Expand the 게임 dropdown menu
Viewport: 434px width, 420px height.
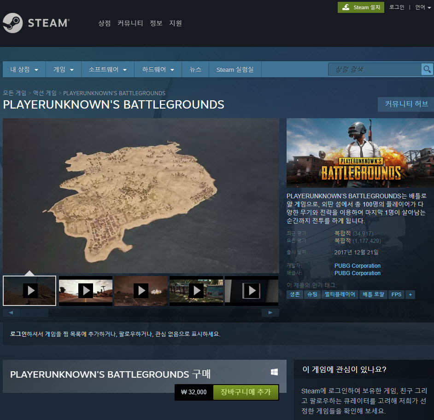[64, 69]
